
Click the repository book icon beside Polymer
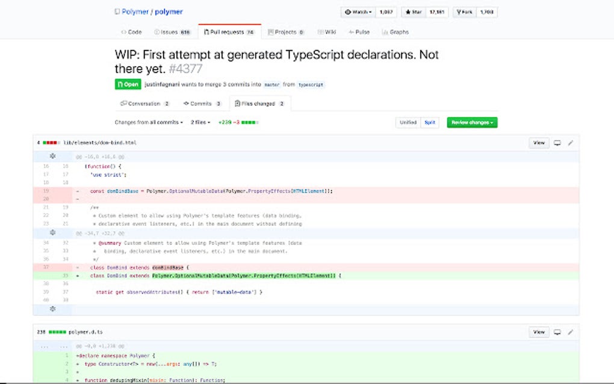pyautogui.click(x=117, y=12)
